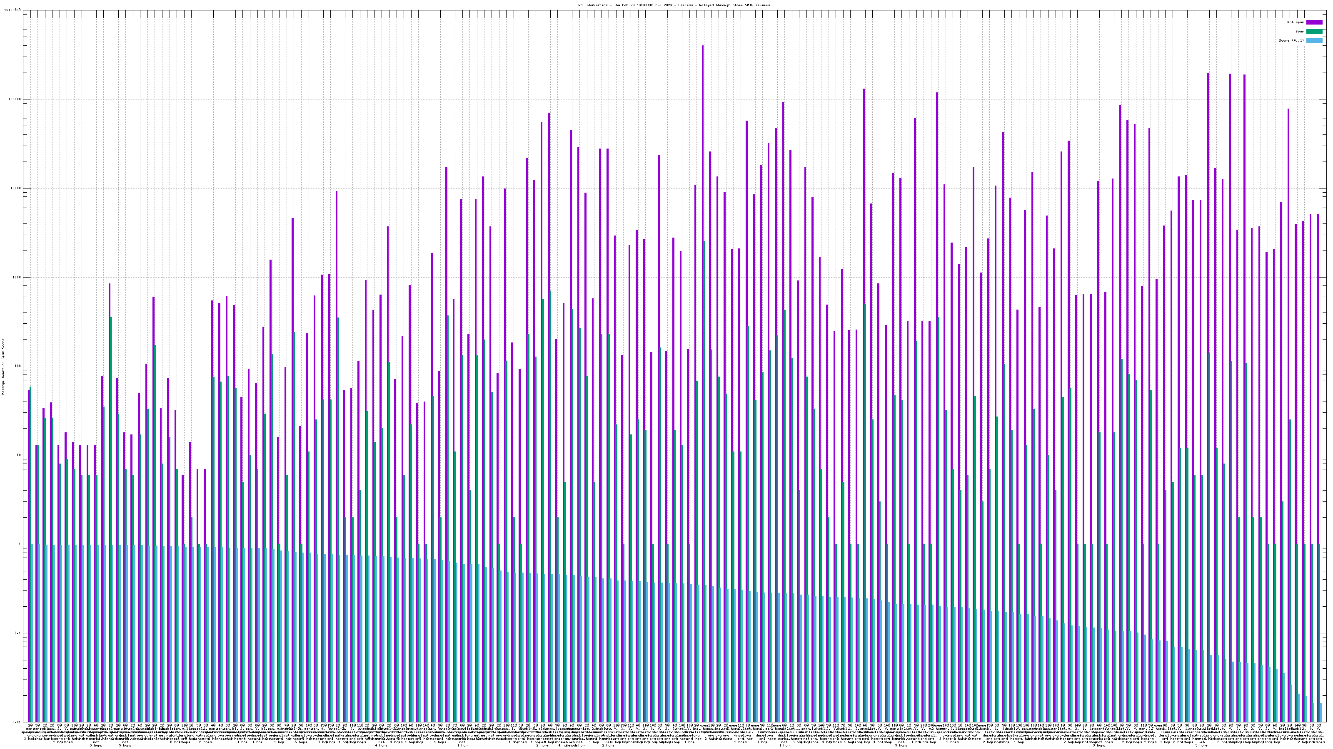Viewport: 1333px width, 749px height.
Task: Click the 1 y-axis tick label
Action: (x=20, y=544)
